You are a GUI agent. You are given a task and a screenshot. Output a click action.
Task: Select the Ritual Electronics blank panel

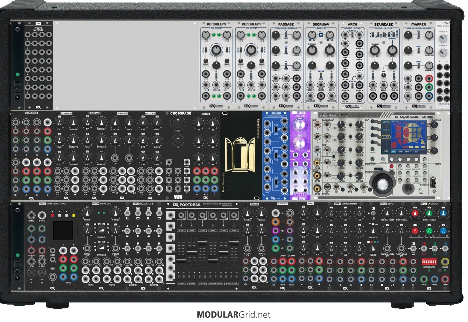coord(241,156)
